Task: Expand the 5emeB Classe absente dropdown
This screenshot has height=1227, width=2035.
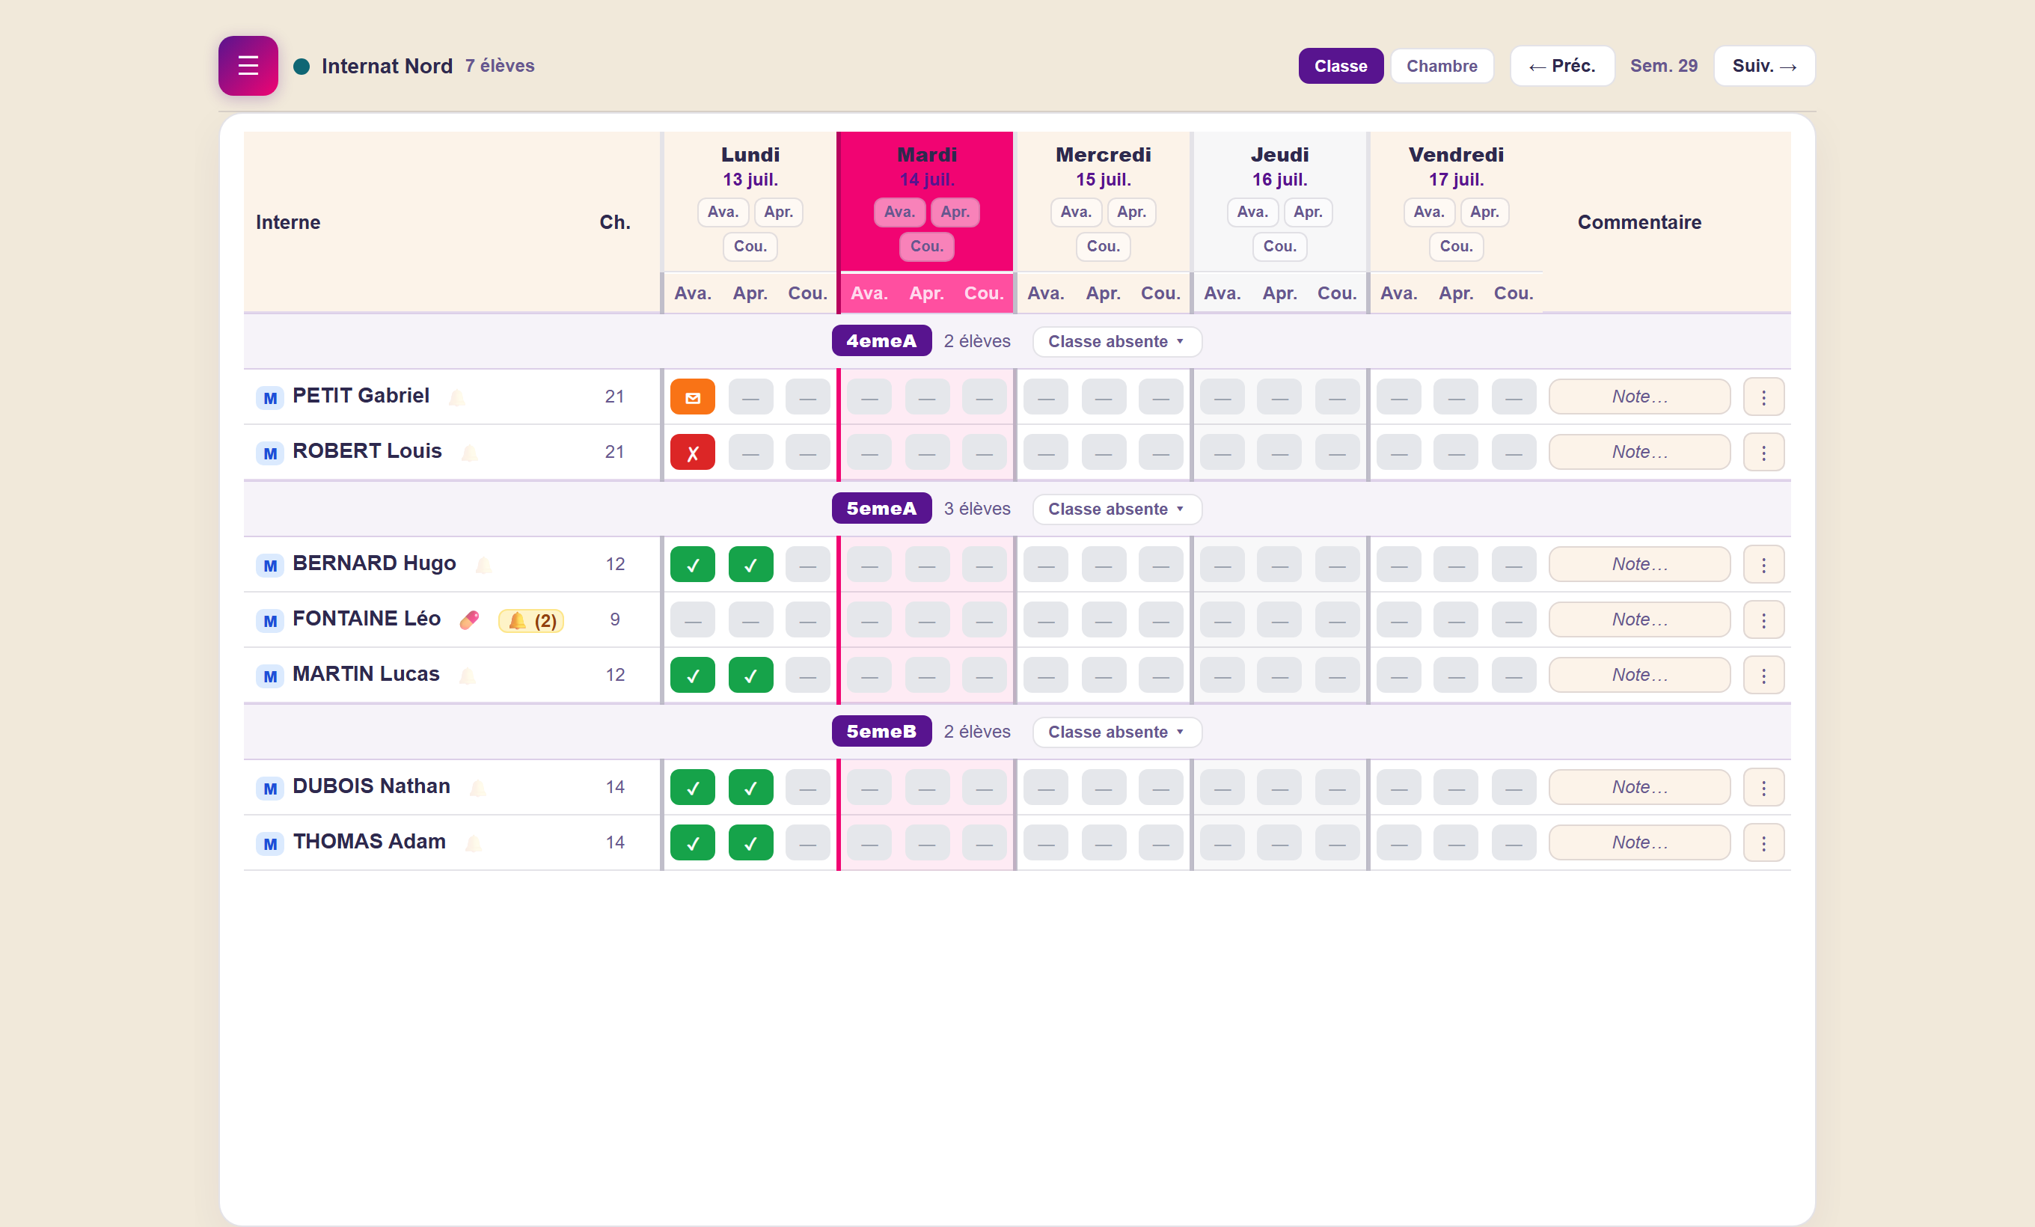Action: 1116,732
